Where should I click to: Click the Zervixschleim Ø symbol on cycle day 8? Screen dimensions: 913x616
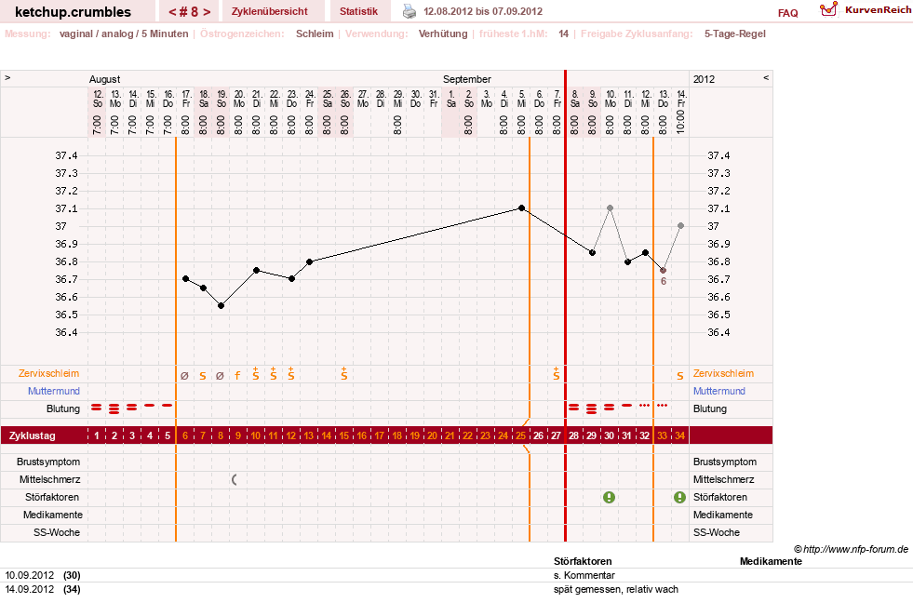click(x=220, y=376)
